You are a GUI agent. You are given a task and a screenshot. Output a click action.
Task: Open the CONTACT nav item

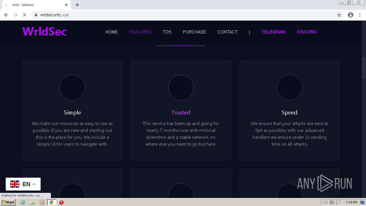(x=228, y=32)
